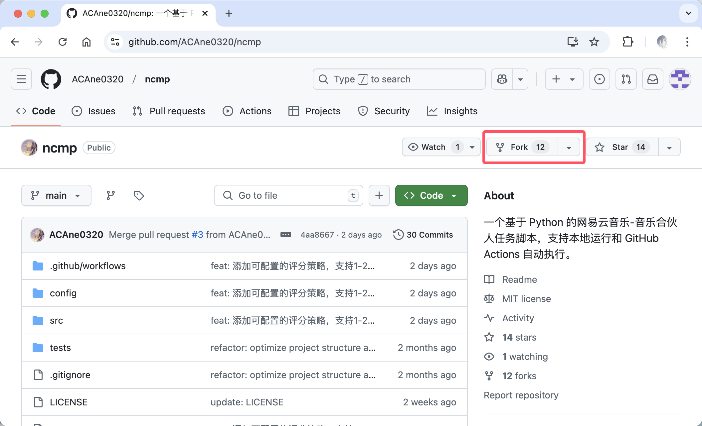
Task: Open the .github/workflows folder
Action: click(88, 266)
